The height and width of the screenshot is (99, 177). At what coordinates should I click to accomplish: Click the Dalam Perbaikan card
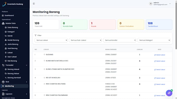131,25
